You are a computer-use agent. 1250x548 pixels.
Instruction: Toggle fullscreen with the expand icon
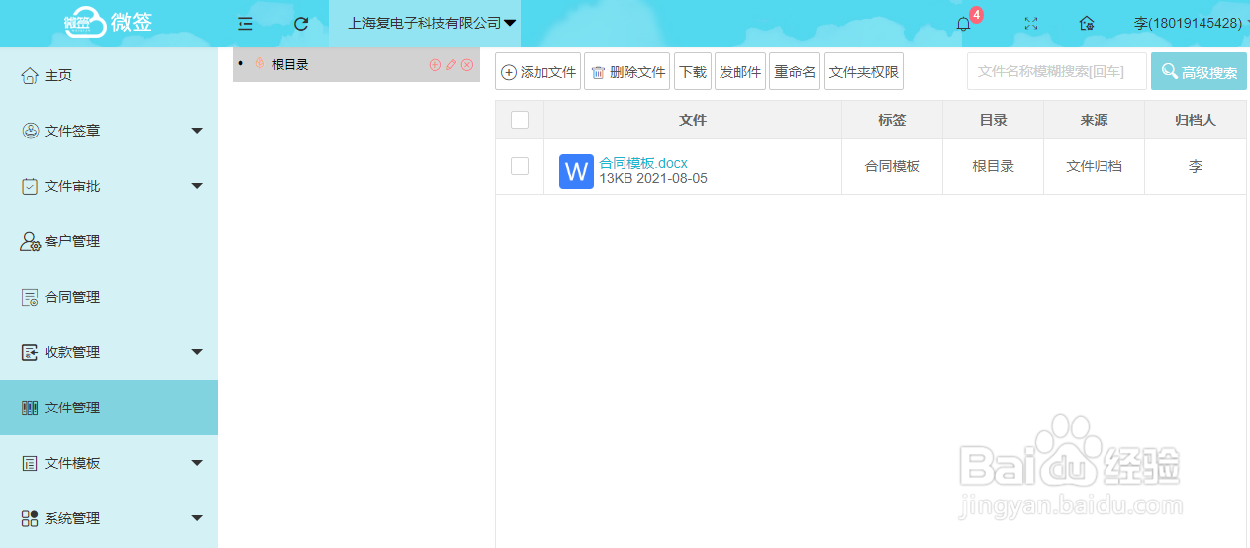[1031, 24]
